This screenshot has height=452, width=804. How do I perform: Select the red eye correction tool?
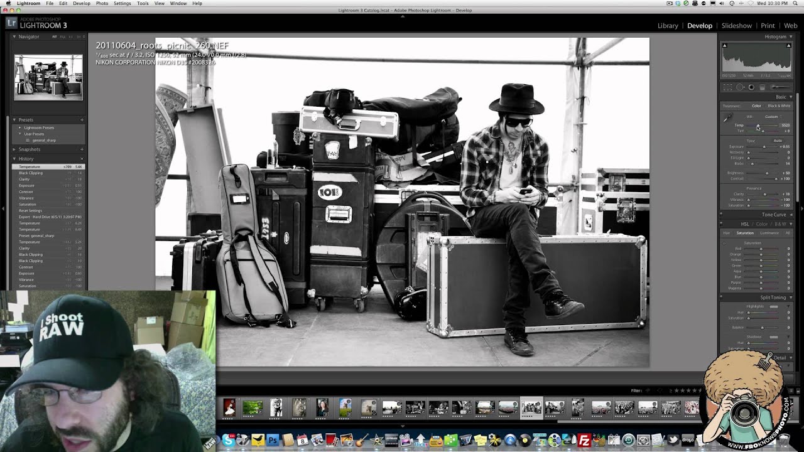[751, 87]
